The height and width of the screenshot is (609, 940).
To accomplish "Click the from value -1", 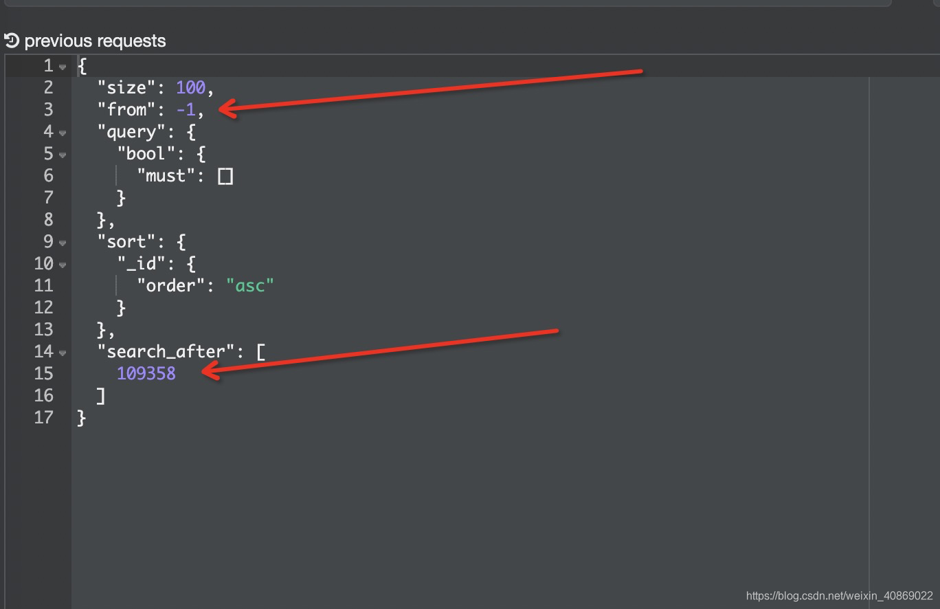I will [x=186, y=109].
